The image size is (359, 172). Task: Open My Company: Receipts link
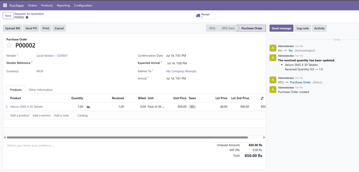(x=181, y=71)
